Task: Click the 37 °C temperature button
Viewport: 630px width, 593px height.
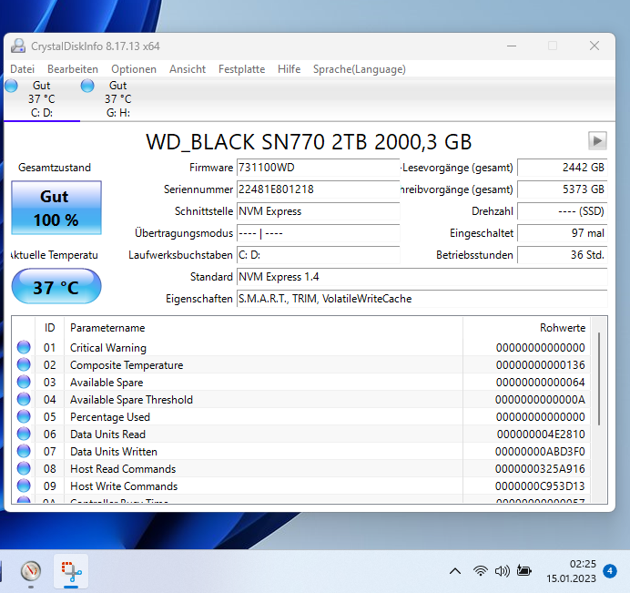Action: [x=56, y=287]
